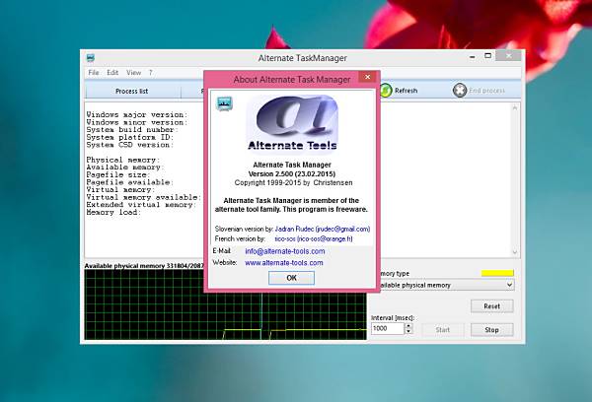Screen dimensions: 592x402
Task: Click the 'Physical memory:' line
Action: click(123, 160)
